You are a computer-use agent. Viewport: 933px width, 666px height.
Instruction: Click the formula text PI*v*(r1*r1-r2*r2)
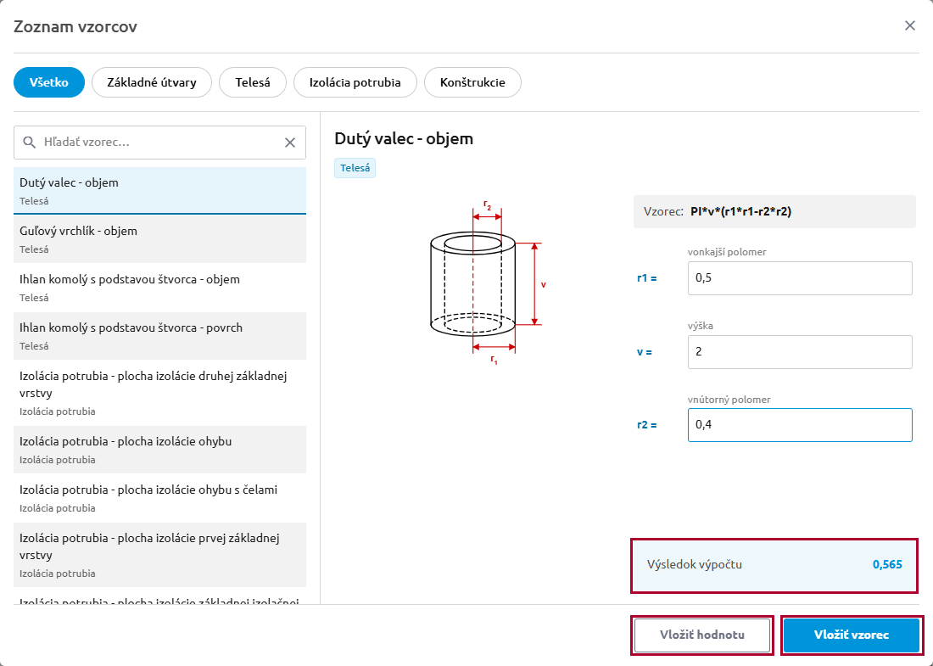point(740,211)
